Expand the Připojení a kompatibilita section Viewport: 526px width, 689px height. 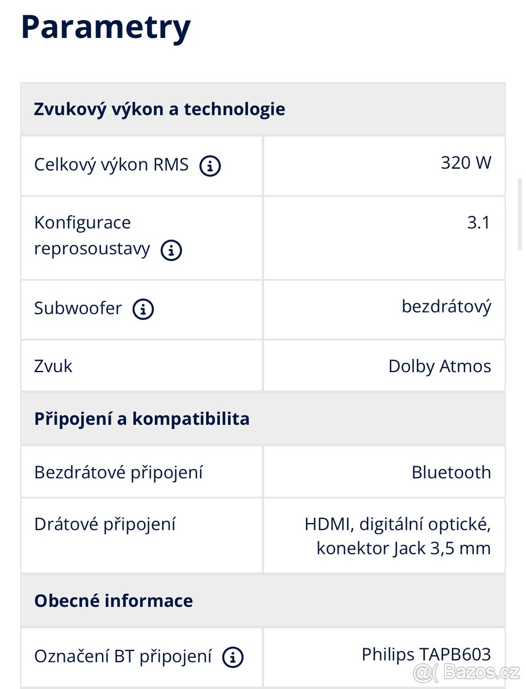click(x=141, y=419)
